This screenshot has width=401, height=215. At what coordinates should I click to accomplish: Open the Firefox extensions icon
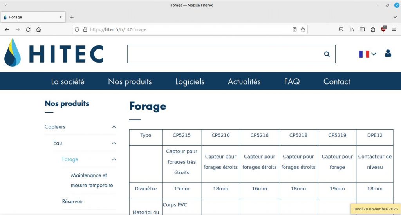(x=373, y=29)
